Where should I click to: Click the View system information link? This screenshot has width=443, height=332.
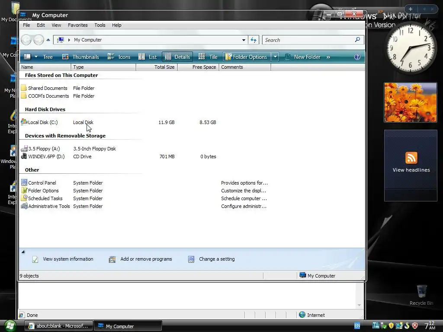point(68,259)
